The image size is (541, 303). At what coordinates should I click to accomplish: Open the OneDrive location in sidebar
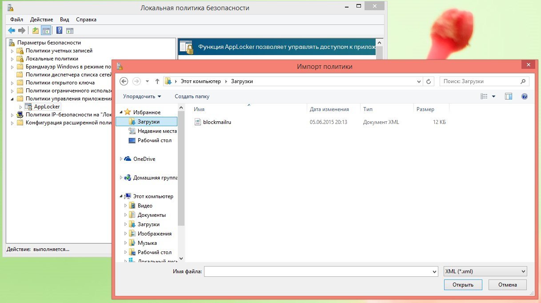(144, 159)
